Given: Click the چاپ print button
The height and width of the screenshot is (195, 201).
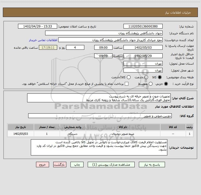Looking at the screenshot, I should point(77,165).
